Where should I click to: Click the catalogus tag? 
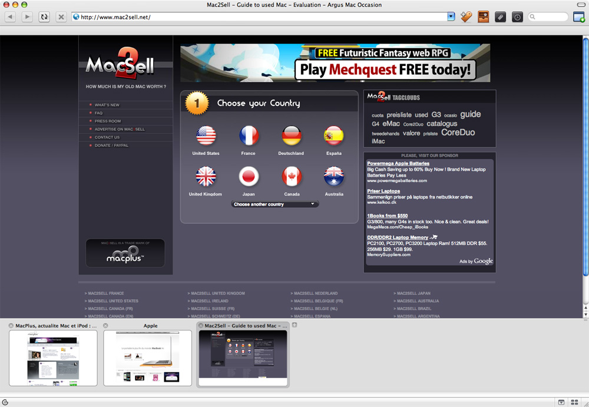click(x=442, y=124)
